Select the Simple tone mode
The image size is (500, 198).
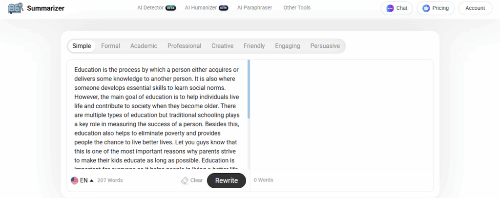click(x=82, y=46)
